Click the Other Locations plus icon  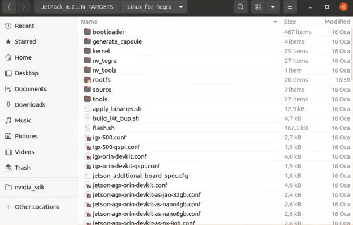pyautogui.click(x=9, y=207)
